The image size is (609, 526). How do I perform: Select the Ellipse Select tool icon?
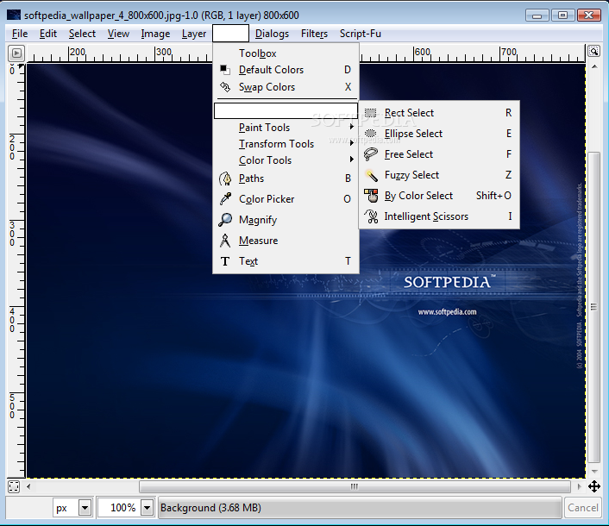point(371,134)
